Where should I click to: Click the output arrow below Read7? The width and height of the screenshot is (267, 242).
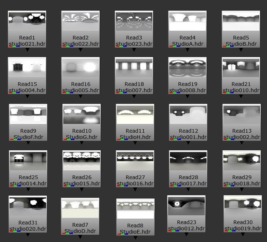point(80,237)
